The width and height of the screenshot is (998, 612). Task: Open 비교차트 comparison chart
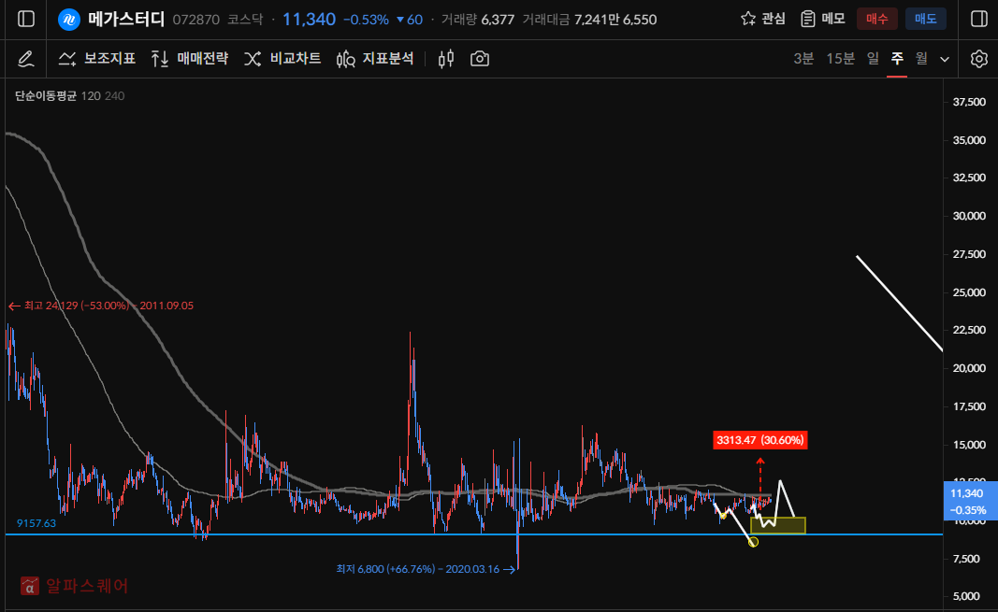pyautogui.click(x=282, y=59)
